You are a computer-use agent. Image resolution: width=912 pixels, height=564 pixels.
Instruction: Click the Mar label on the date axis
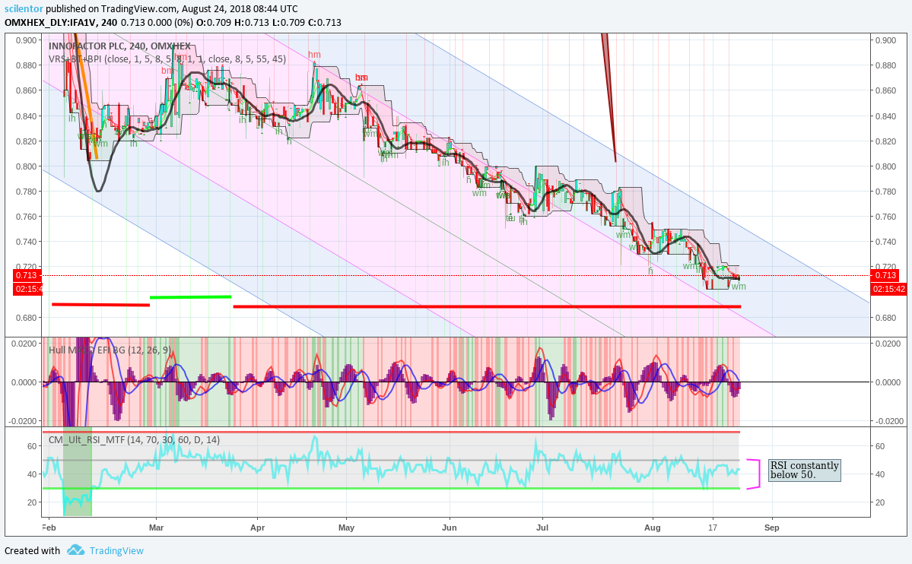(x=157, y=528)
